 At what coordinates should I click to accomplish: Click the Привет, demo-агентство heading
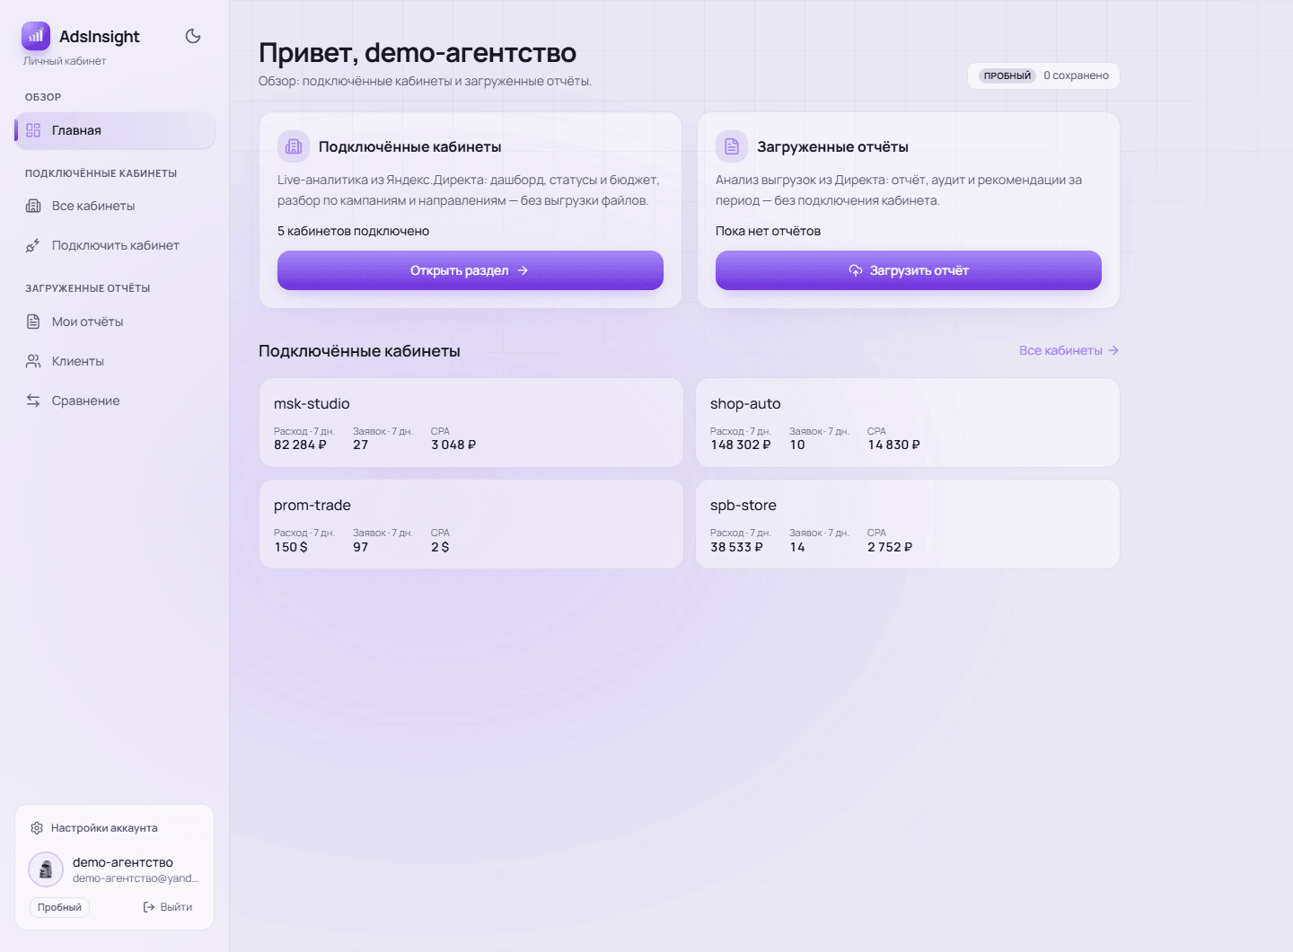[x=418, y=53]
